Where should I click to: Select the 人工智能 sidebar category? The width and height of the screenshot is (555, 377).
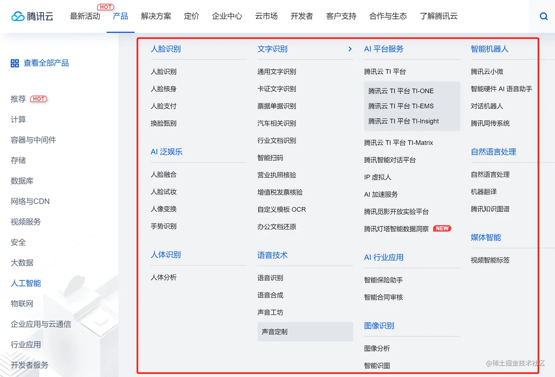click(x=26, y=283)
